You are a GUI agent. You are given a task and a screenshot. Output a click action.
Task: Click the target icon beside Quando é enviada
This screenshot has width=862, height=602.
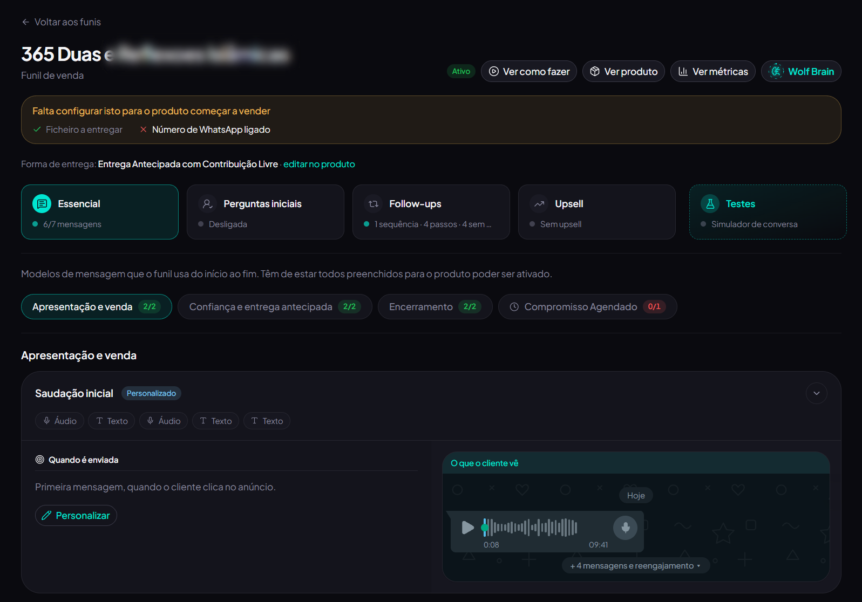pyautogui.click(x=39, y=460)
